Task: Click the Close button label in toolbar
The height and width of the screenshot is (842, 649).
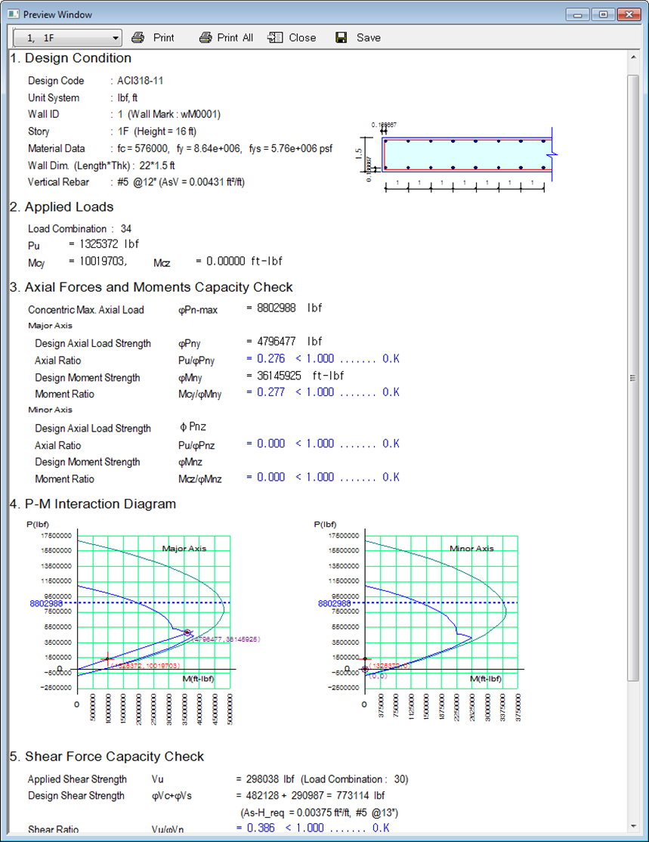Action: (302, 38)
